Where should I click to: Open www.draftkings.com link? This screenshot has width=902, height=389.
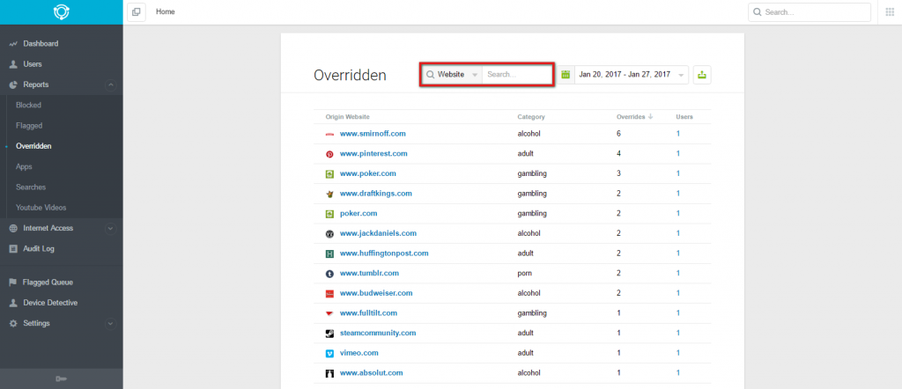point(375,193)
